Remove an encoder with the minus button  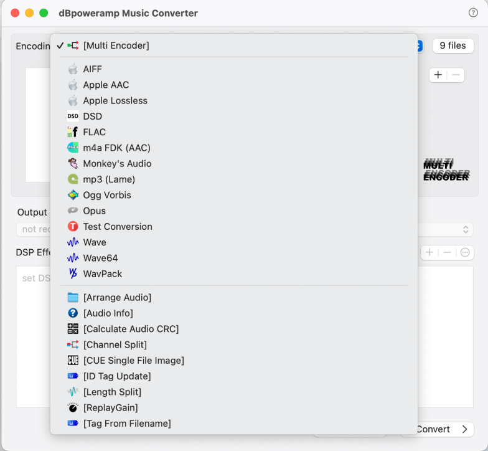[456, 75]
